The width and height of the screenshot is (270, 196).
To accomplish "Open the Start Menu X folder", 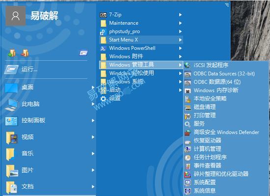I will [x=141, y=40].
